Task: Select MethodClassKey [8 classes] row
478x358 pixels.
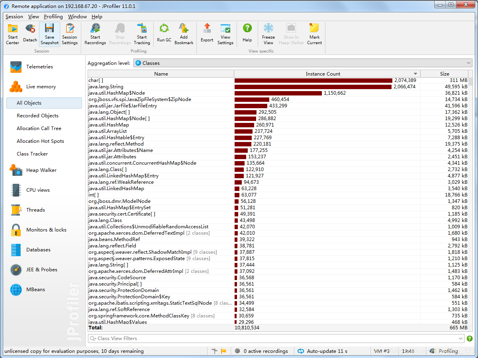Action: tap(278, 316)
